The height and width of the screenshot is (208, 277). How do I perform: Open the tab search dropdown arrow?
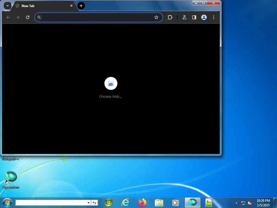coord(7,6)
